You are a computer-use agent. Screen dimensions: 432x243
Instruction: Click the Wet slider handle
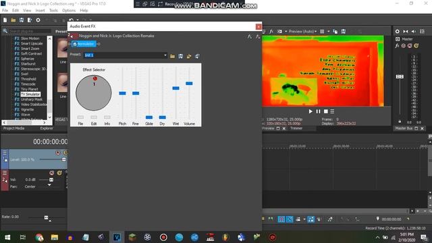tap(175, 88)
